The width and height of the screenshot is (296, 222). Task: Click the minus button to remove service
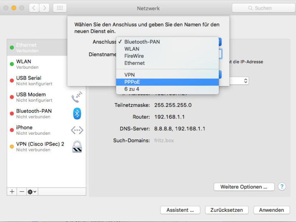[22, 192]
